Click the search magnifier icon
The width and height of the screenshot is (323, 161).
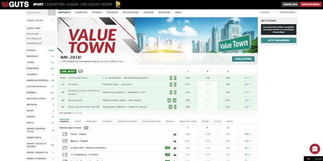coord(52,13)
